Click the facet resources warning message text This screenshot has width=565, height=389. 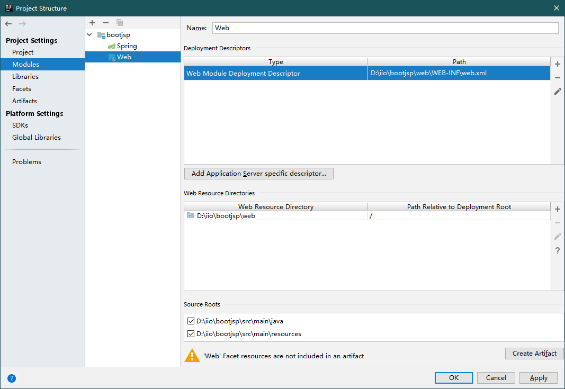tap(284, 356)
